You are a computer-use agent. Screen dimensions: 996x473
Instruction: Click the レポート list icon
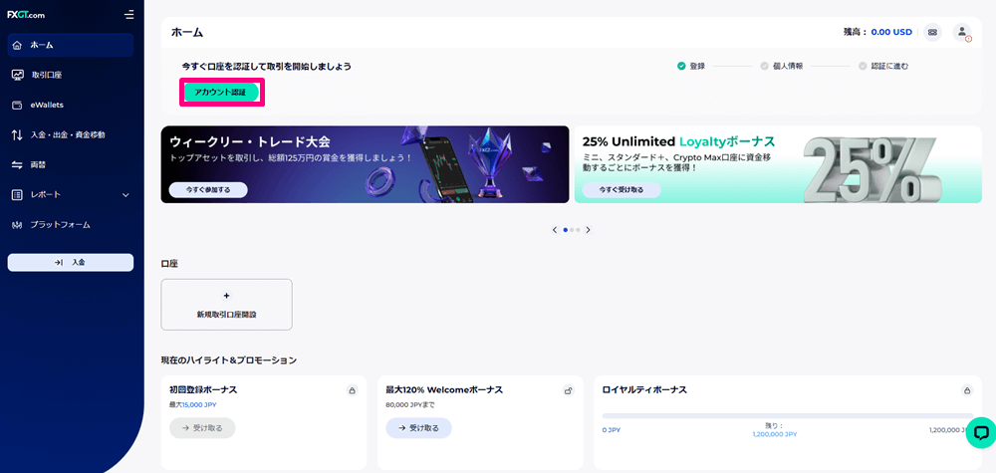click(17, 194)
